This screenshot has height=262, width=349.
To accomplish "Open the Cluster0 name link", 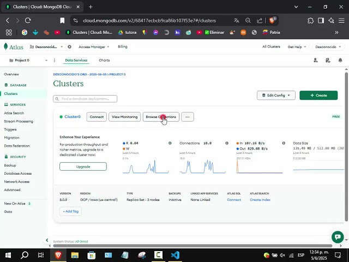I will click(73, 117).
